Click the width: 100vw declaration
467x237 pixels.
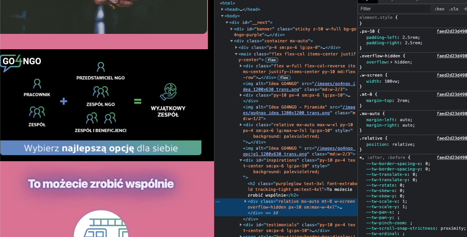pyautogui.click(x=384, y=81)
